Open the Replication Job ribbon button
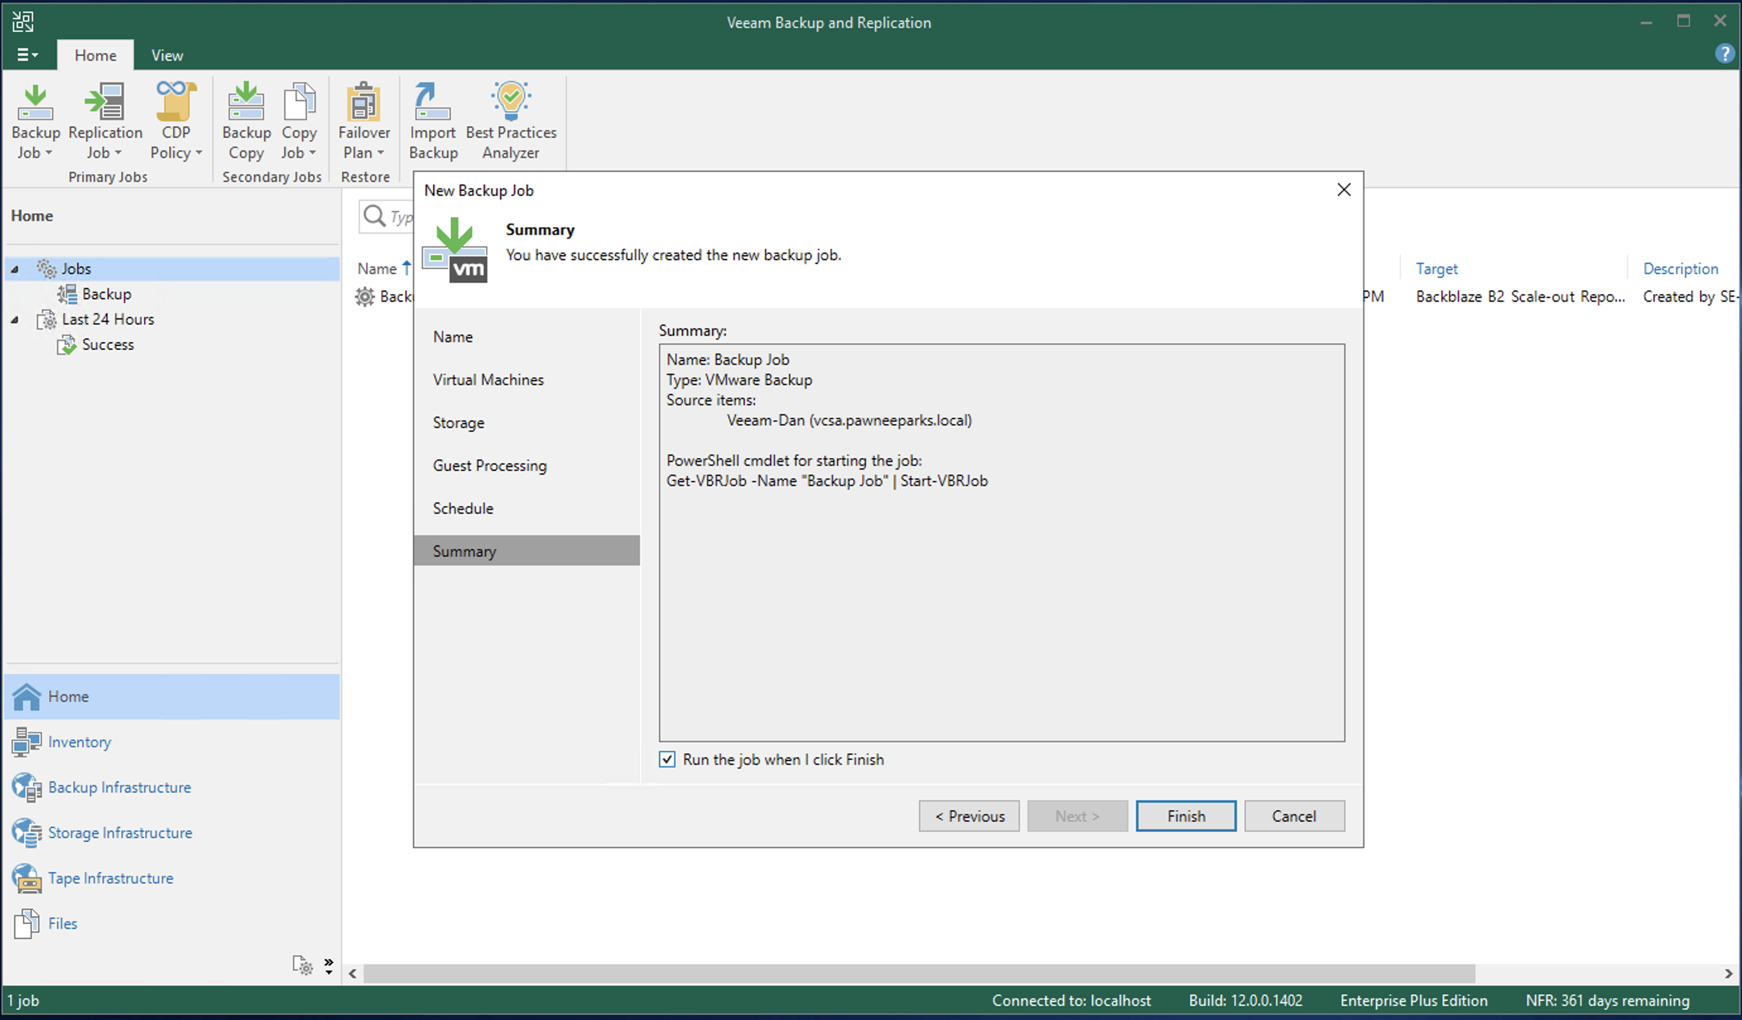The width and height of the screenshot is (1742, 1020). [x=105, y=121]
